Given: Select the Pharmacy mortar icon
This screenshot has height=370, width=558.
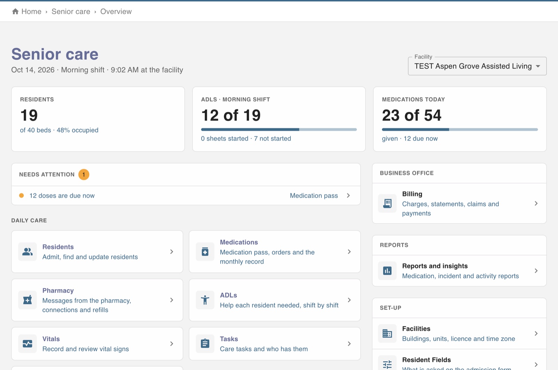Looking at the screenshot, I should (28, 300).
